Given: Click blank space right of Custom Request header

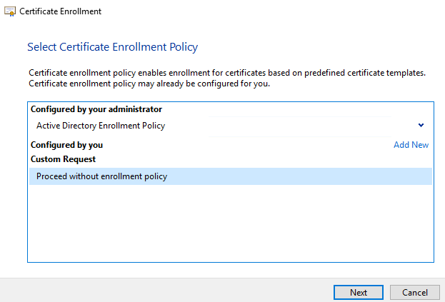Looking at the screenshot, I should point(256,159).
